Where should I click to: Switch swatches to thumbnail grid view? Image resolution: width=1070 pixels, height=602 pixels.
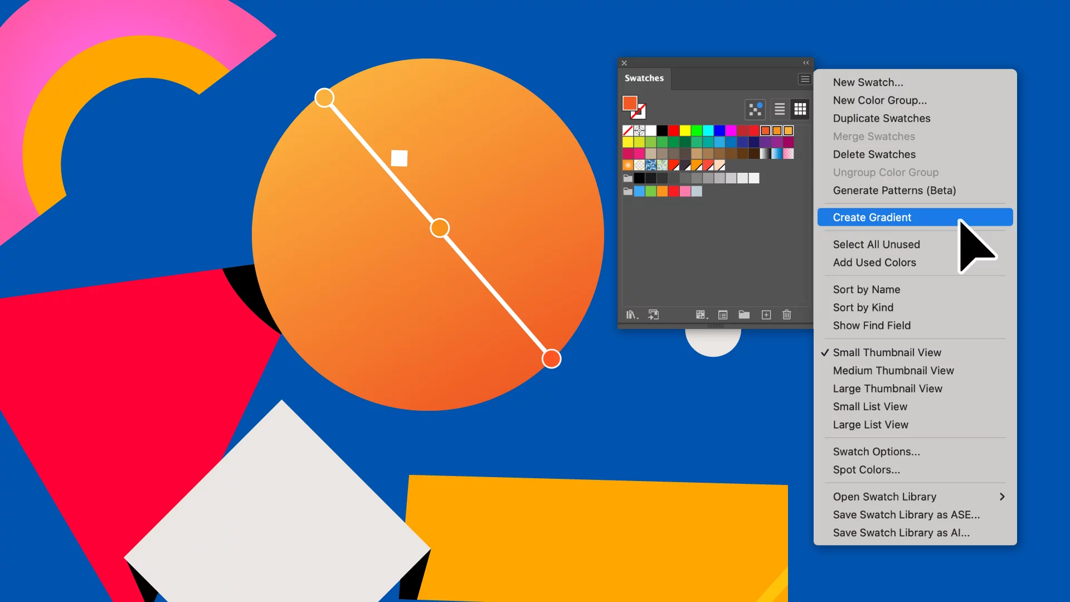800,109
